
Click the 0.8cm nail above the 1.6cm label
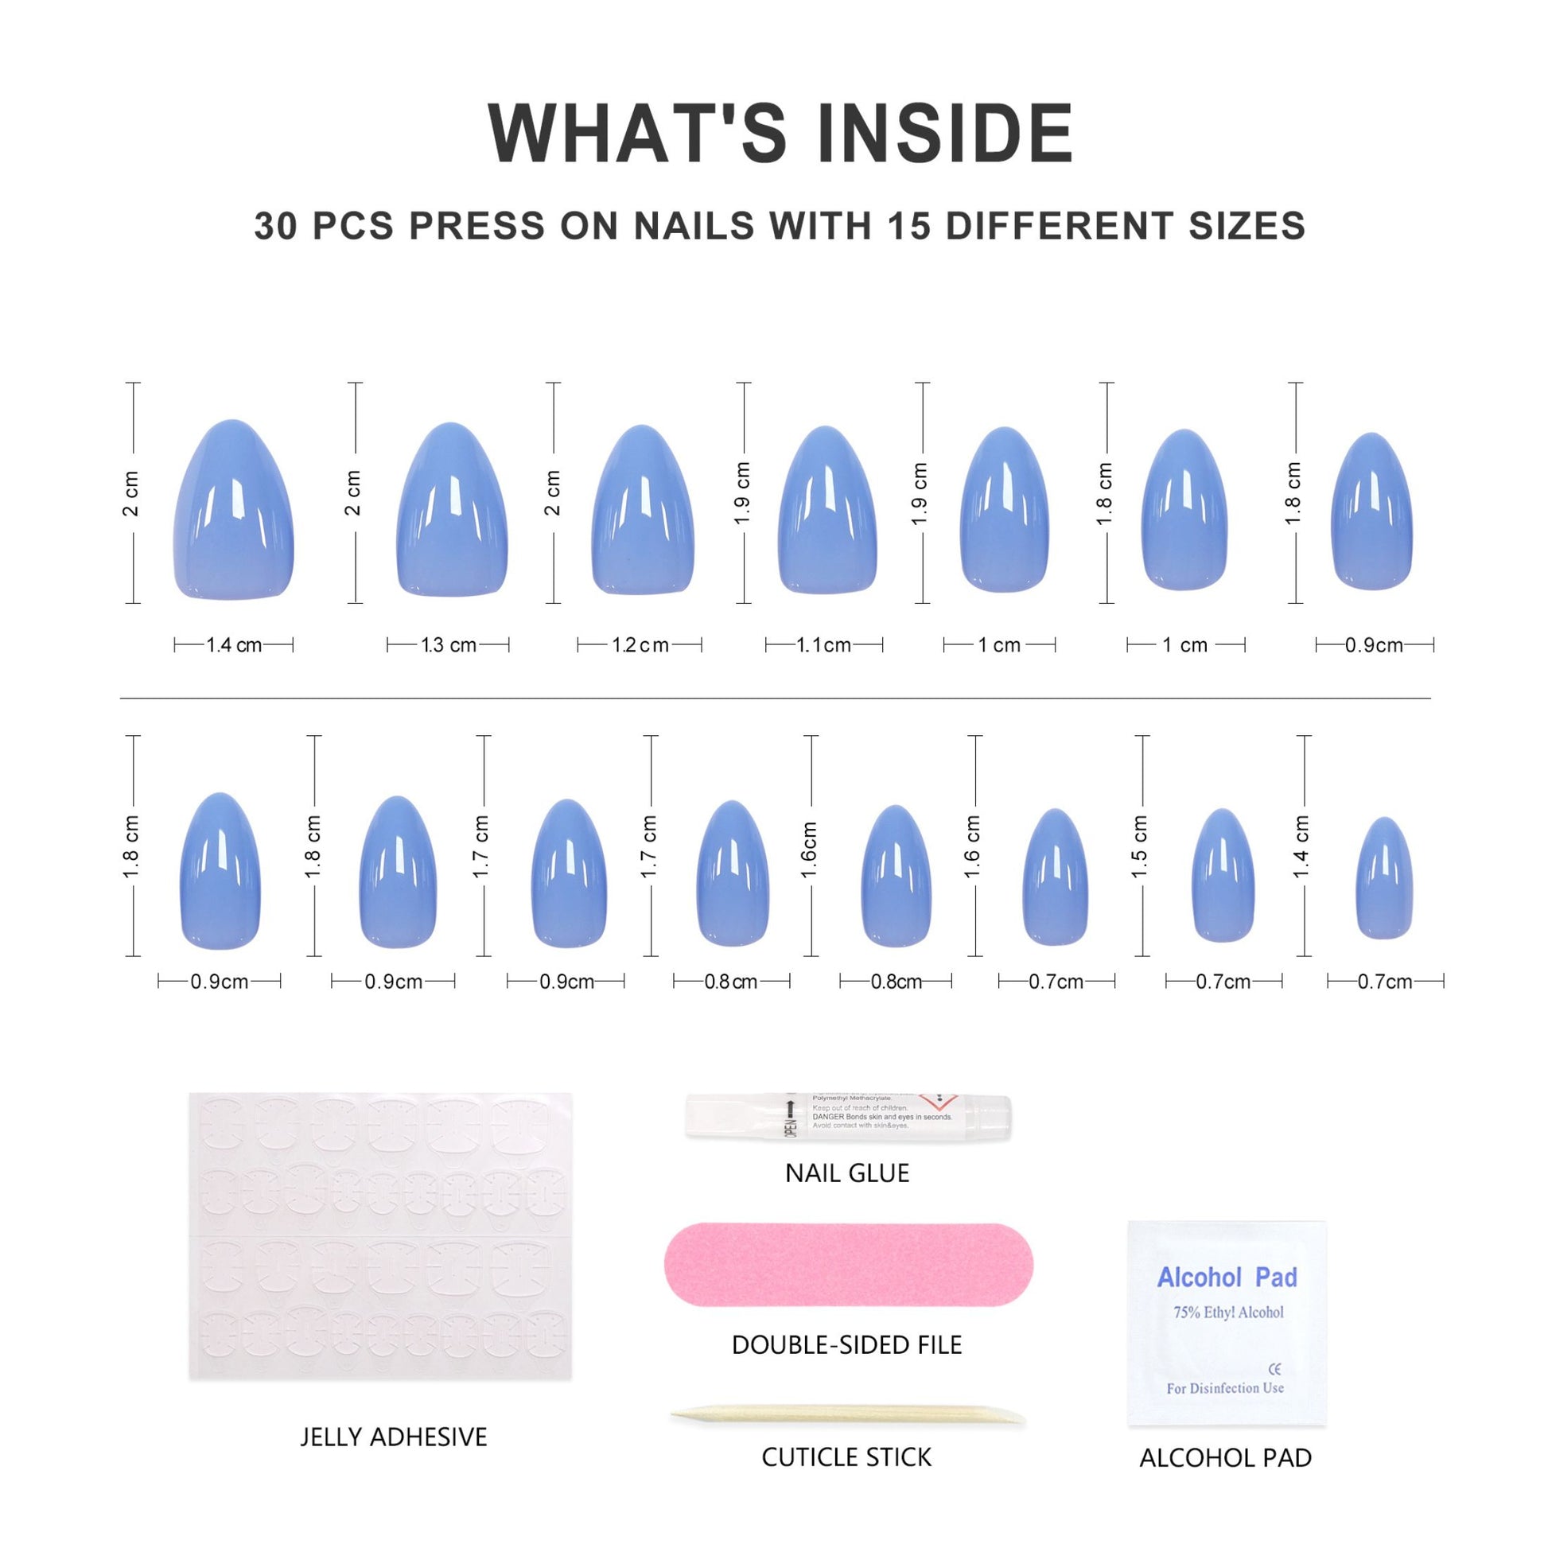(x=896, y=875)
